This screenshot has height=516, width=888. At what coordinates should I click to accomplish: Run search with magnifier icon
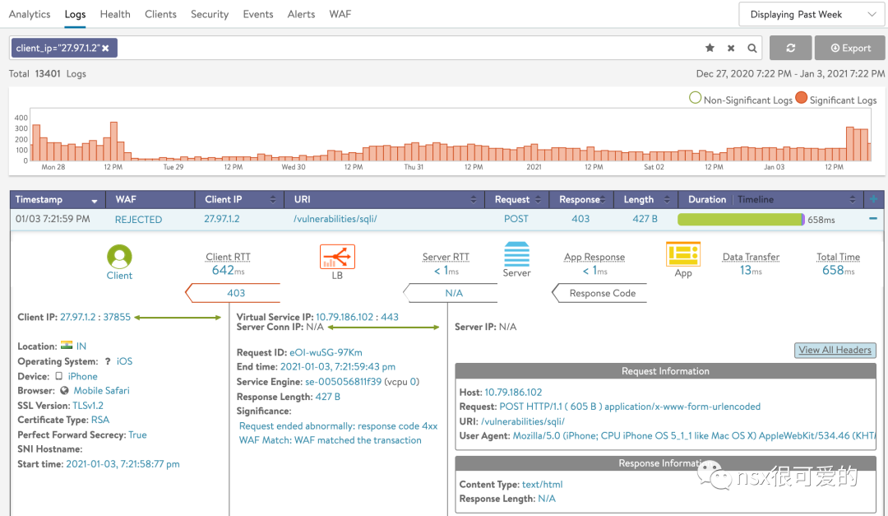pos(752,49)
